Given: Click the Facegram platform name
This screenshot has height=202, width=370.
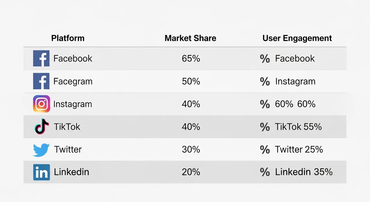Looking at the screenshot, I should (x=73, y=81).
